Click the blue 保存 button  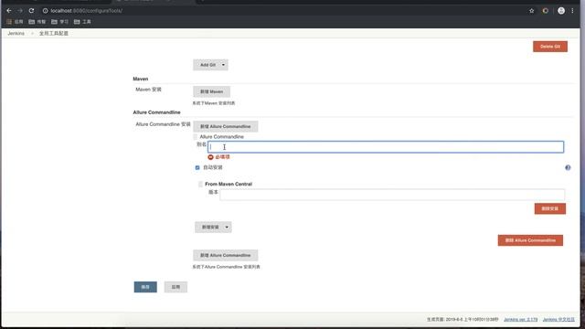(x=145, y=287)
